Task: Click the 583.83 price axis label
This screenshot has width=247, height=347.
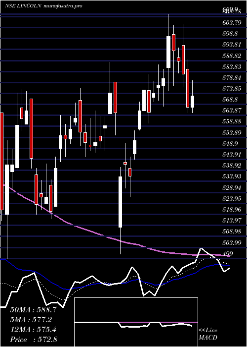Action: [x=232, y=66]
